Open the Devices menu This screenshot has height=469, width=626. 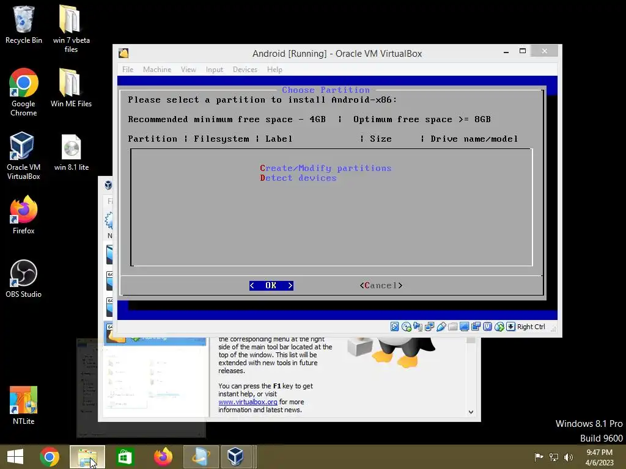tap(245, 70)
